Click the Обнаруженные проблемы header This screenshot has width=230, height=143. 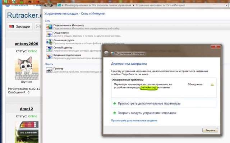pyautogui.click(x=128, y=80)
